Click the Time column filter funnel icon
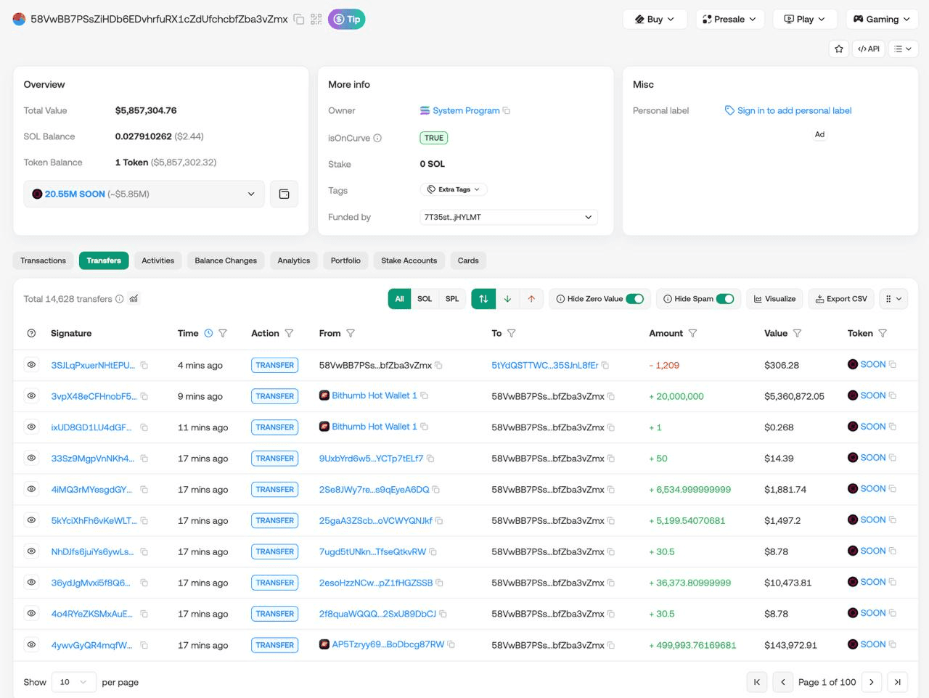This screenshot has height=698, width=929. [x=223, y=333]
